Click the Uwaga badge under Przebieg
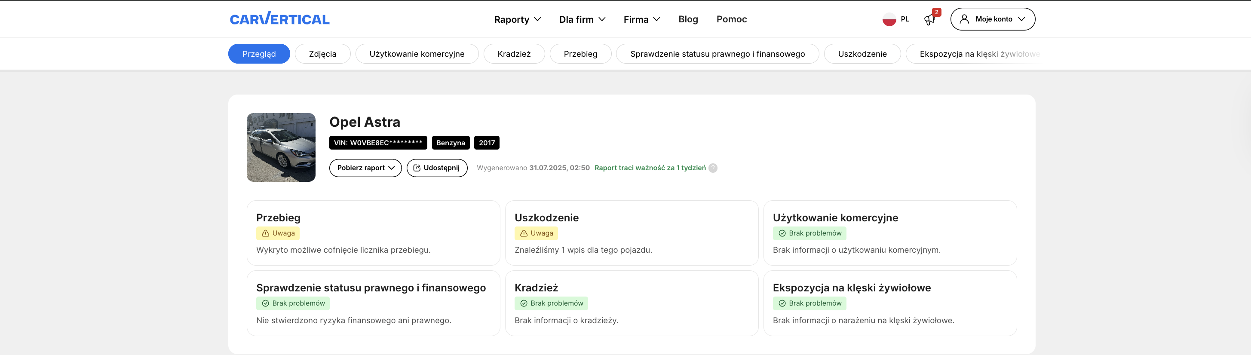This screenshot has height=355, width=1251. (278, 233)
